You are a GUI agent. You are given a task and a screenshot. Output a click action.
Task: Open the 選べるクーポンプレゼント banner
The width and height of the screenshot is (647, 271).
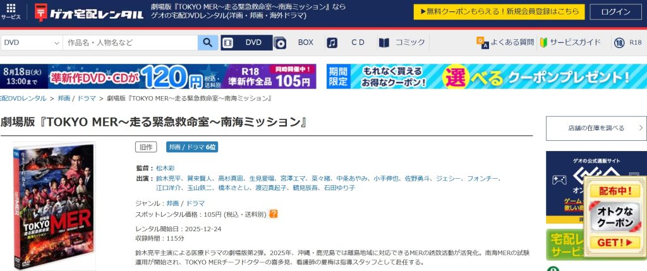487,76
